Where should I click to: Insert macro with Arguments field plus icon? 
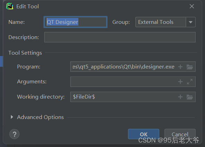[180, 82]
